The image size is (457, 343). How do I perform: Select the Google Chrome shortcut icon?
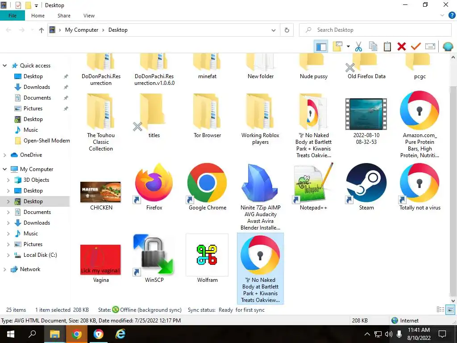207,183
